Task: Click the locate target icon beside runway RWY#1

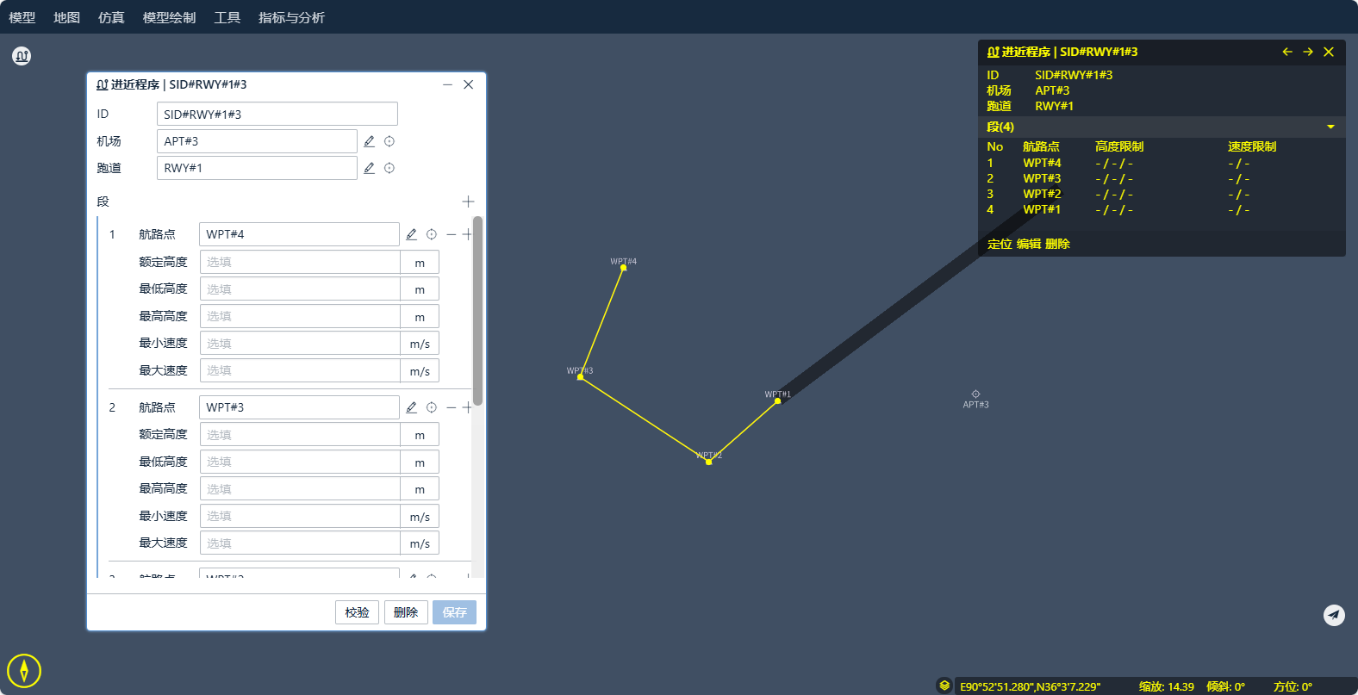Action: click(389, 168)
